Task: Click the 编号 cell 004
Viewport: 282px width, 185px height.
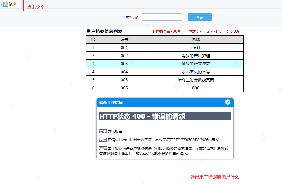Action: coord(124,72)
